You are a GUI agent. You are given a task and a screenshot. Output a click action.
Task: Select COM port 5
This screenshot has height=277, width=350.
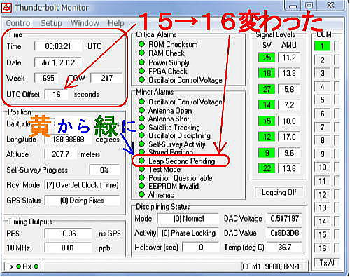[x=322, y=100]
